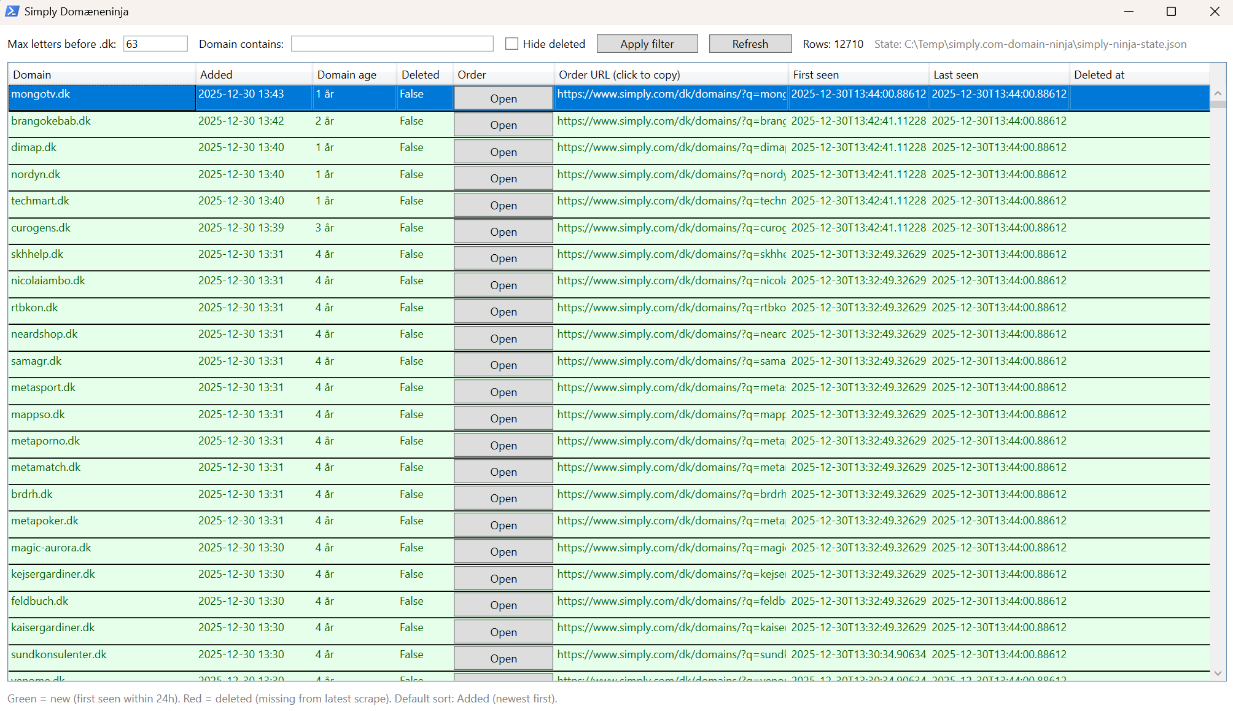
Task: Copy the order URL for metasport.dk
Action: click(x=671, y=387)
